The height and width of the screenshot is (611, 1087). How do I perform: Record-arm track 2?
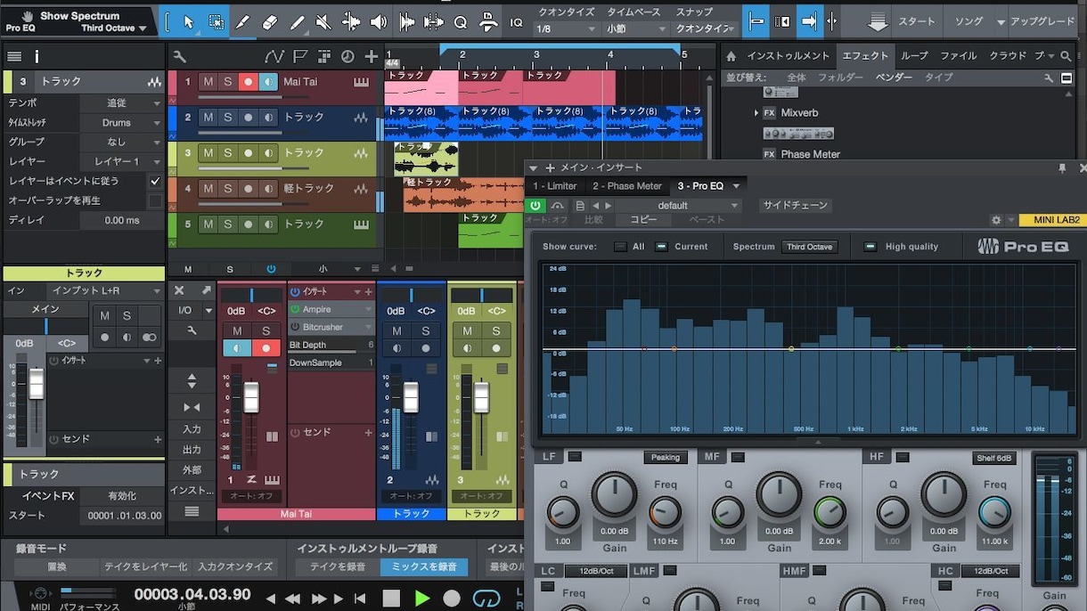248,118
